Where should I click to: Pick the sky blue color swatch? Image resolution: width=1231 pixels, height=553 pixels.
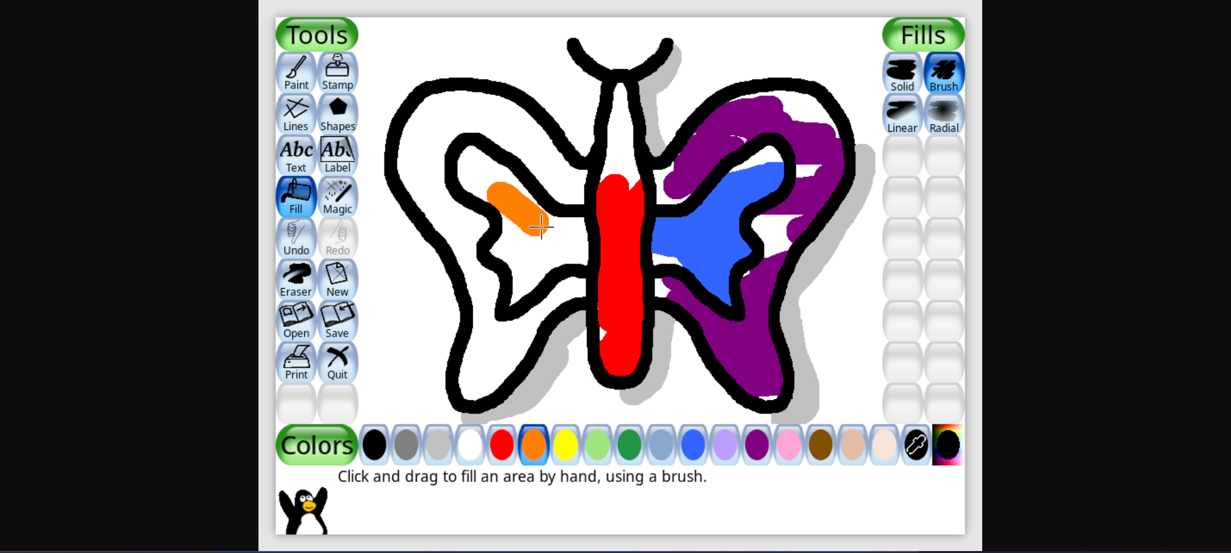coord(661,445)
